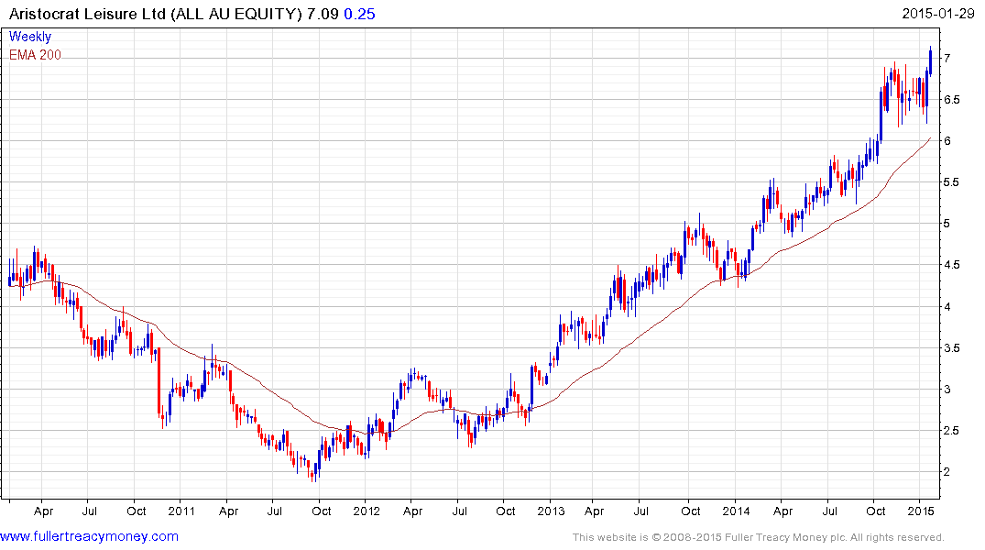Screen dimensions: 985x550
Task: Click the 4.5 price axis label
Action: click(x=951, y=265)
